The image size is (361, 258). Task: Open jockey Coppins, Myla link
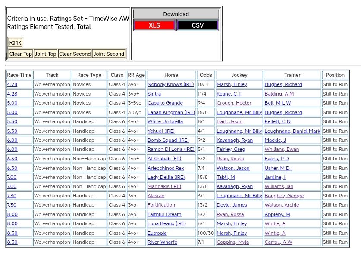coord(232,242)
